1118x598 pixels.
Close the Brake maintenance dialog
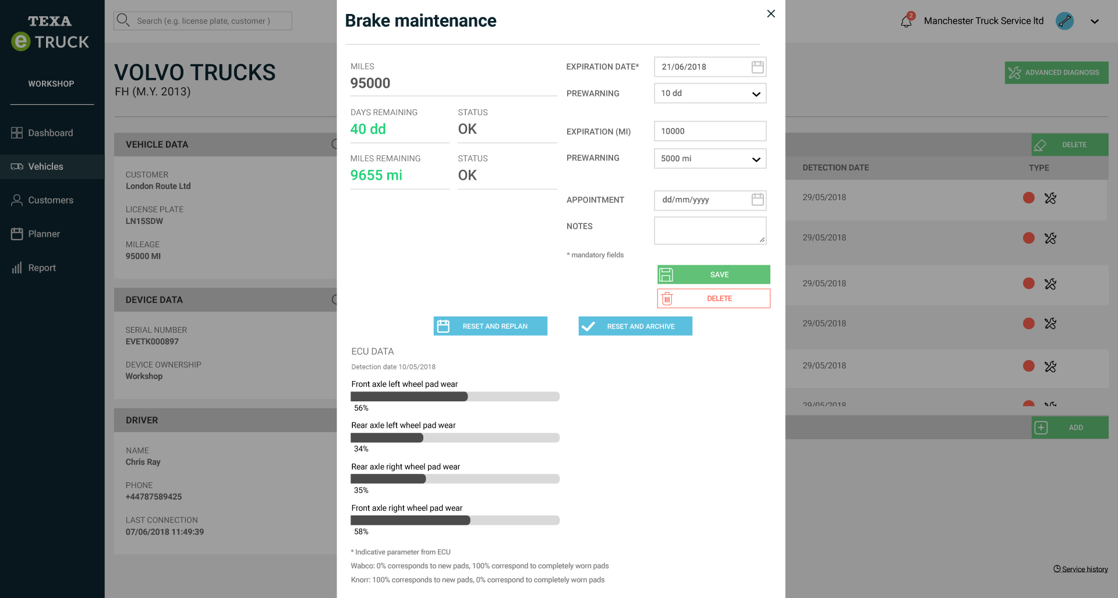tap(771, 13)
